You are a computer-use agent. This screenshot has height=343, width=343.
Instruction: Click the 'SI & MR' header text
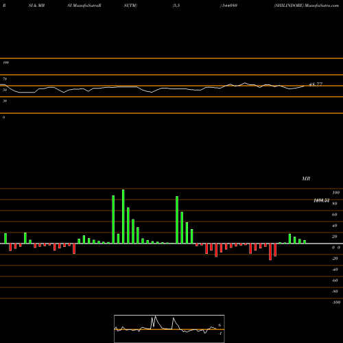[x=36, y=5]
